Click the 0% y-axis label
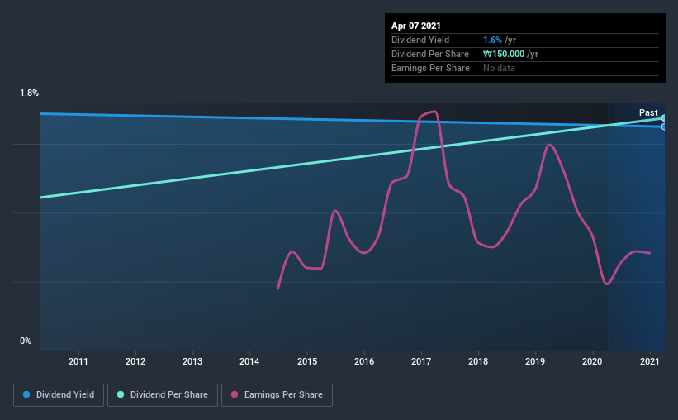Image resolution: width=678 pixels, height=420 pixels. 26,341
